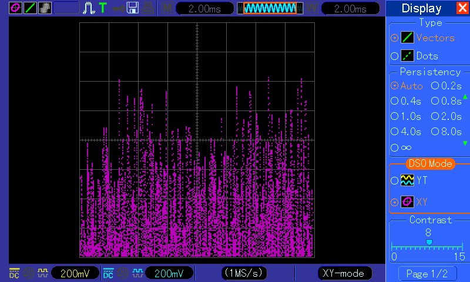Viewport: 470px width, 282px height.
Task: Open channel 1 200mV scale setting
Action: (75, 273)
